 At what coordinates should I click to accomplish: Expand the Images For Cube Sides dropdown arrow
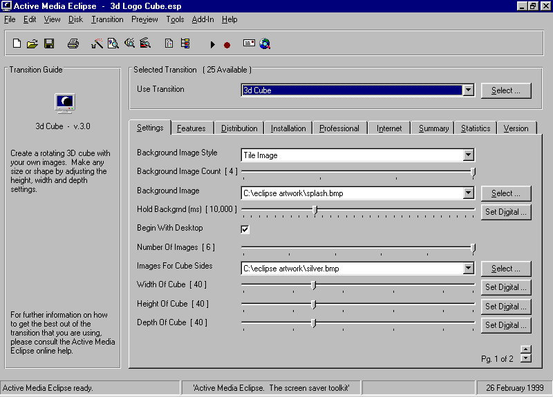click(x=468, y=269)
